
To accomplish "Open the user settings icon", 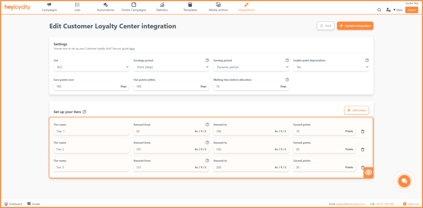I will 388,10.
